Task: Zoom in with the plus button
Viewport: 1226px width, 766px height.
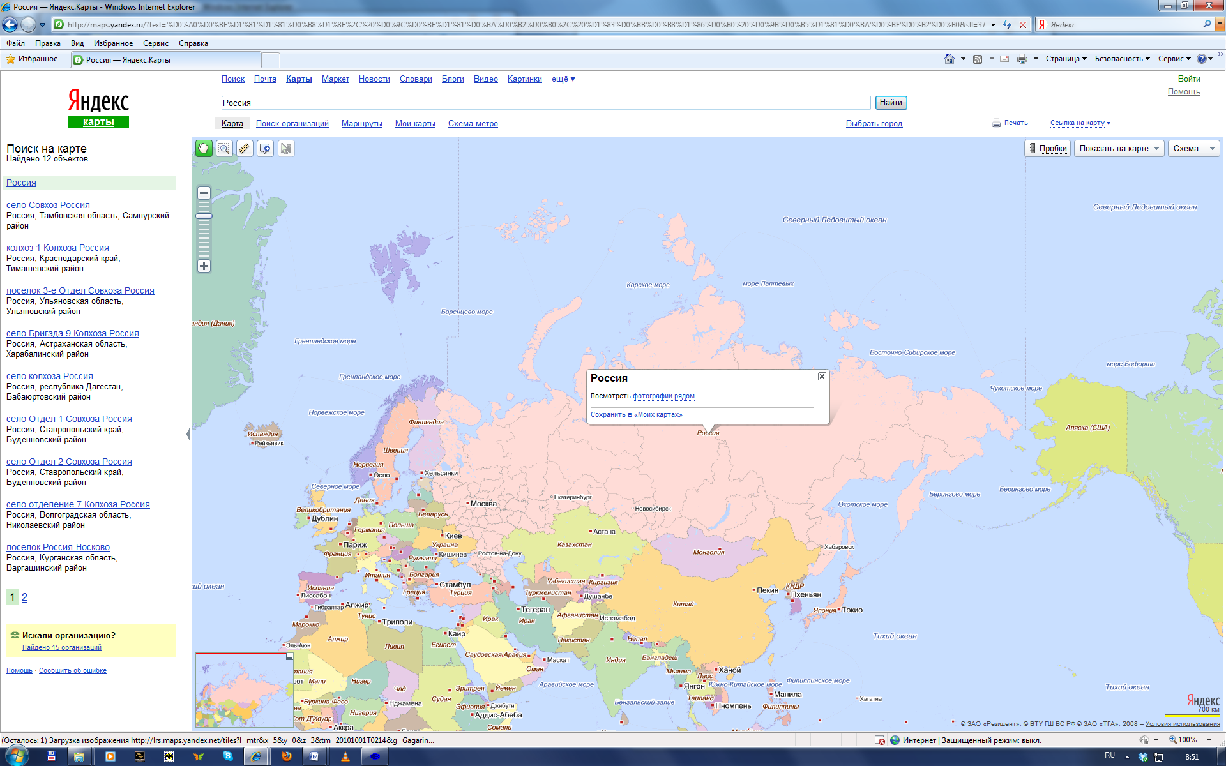Action: [x=204, y=266]
